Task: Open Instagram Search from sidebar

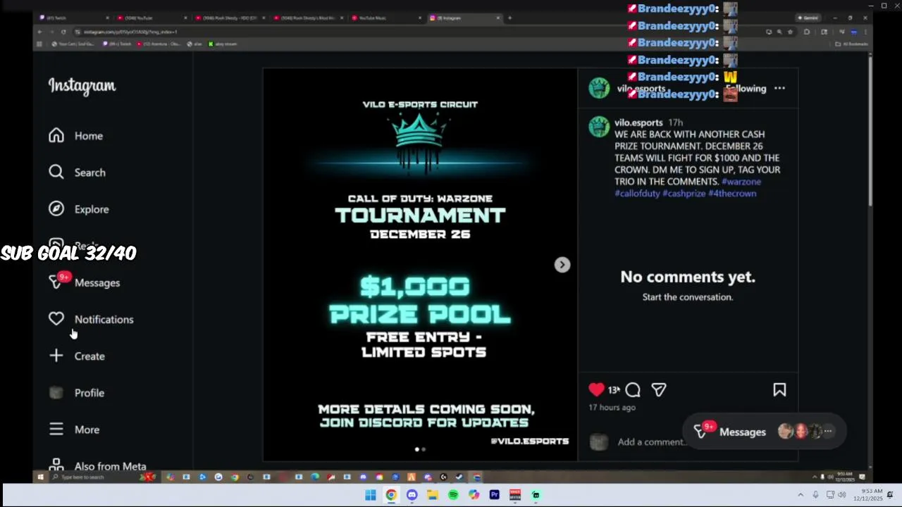Action: click(77, 173)
